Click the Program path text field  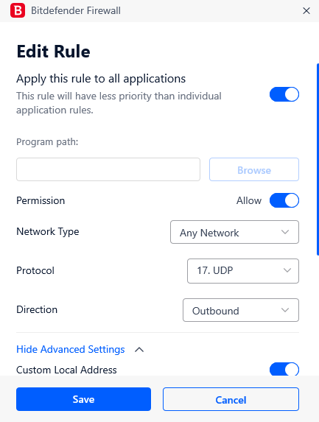[108, 169]
